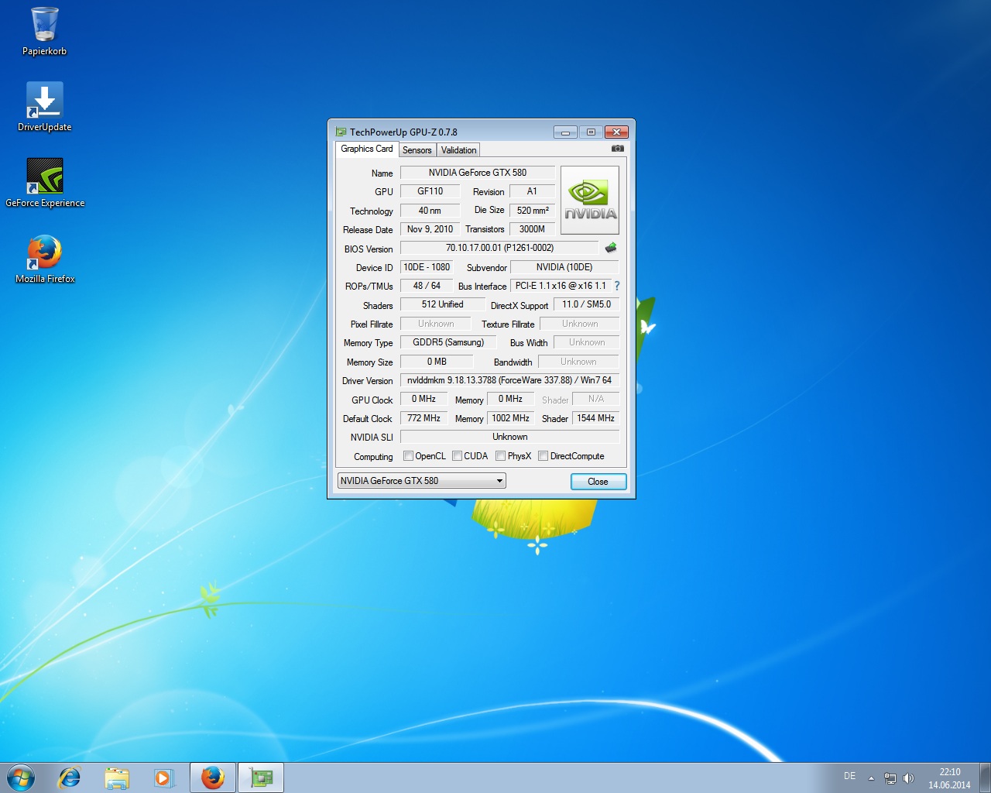The width and height of the screenshot is (991, 793).
Task: Click the Memory Type field GDDR5 (Samsung)
Action: click(x=448, y=342)
